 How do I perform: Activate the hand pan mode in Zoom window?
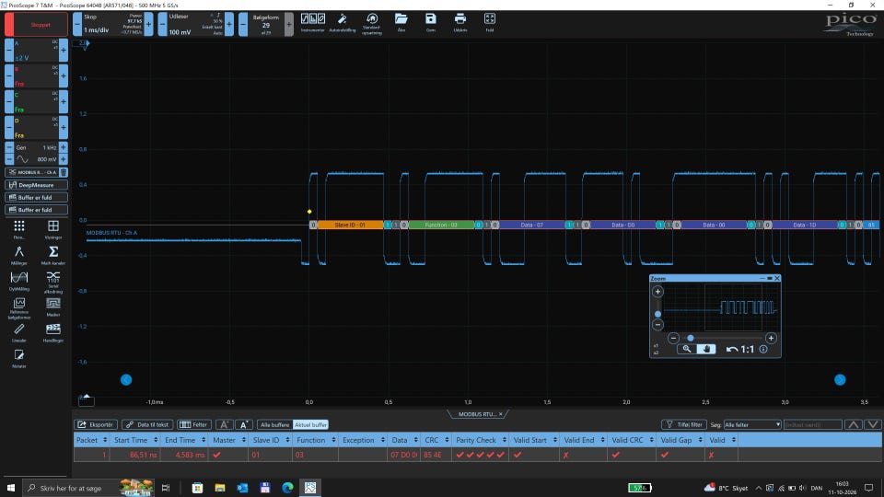[706, 349]
